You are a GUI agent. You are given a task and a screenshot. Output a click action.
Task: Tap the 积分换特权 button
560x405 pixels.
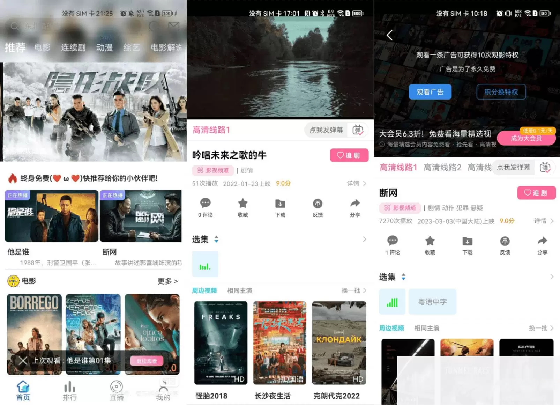click(501, 92)
